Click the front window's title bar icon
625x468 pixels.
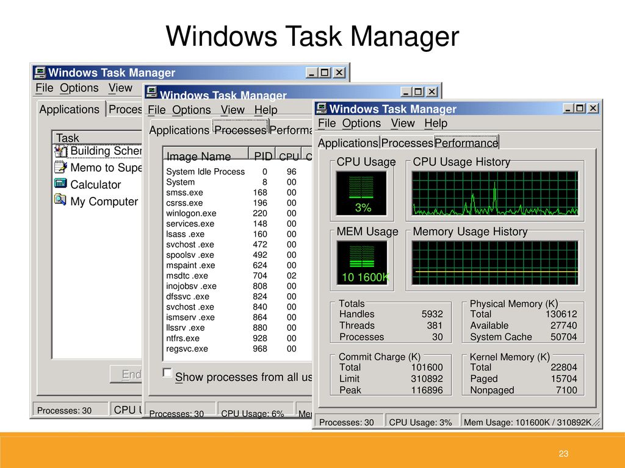pos(321,108)
